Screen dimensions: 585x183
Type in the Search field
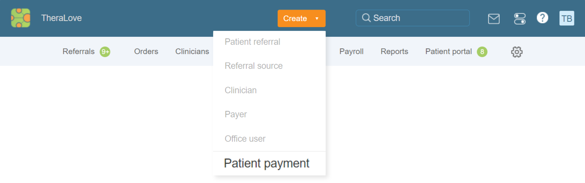[x=419, y=18]
